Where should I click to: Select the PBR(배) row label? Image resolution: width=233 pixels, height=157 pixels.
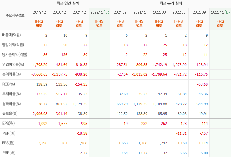(x=9, y=153)
